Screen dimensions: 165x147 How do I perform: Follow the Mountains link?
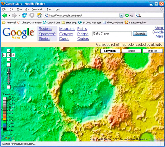67,29
